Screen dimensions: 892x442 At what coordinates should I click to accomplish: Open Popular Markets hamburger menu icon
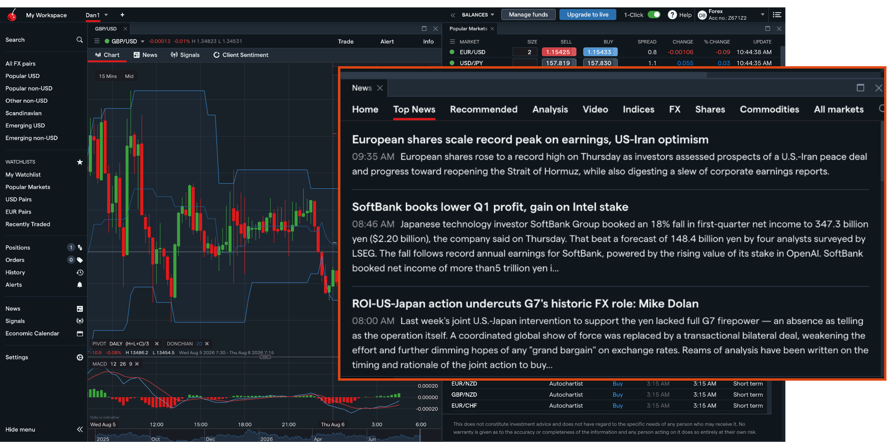coord(452,42)
